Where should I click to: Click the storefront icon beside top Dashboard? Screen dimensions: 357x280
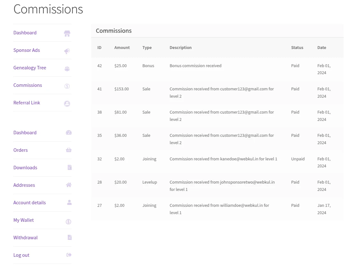pos(67,33)
